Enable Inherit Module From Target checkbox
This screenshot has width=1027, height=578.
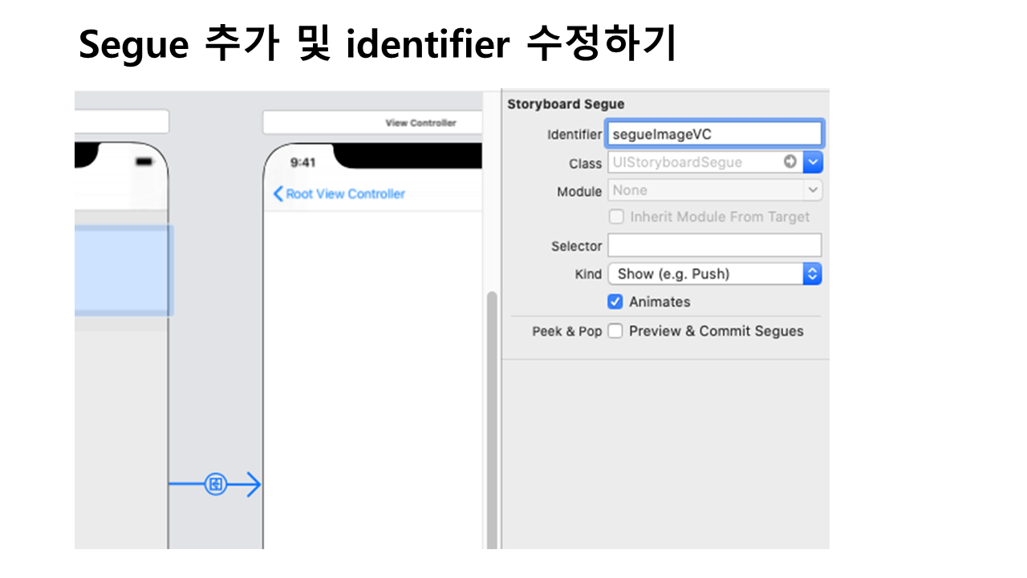(616, 217)
